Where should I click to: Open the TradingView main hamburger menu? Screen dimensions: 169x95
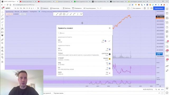pos(2,8)
